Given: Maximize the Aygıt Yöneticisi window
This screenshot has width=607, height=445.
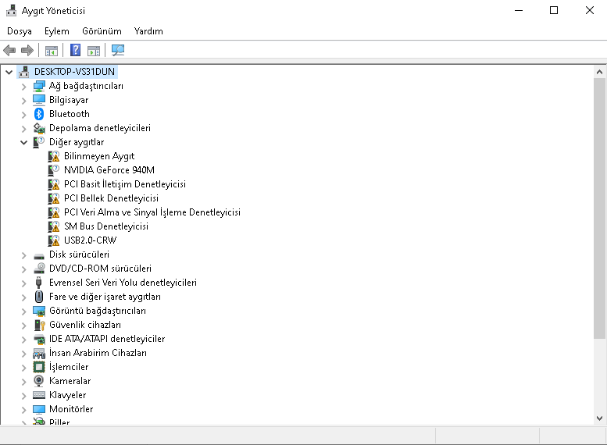Looking at the screenshot, I should click(x=554, y=10).
